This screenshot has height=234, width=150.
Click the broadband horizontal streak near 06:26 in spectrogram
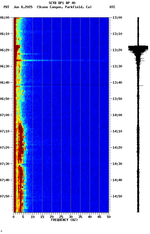click(61, 60)
